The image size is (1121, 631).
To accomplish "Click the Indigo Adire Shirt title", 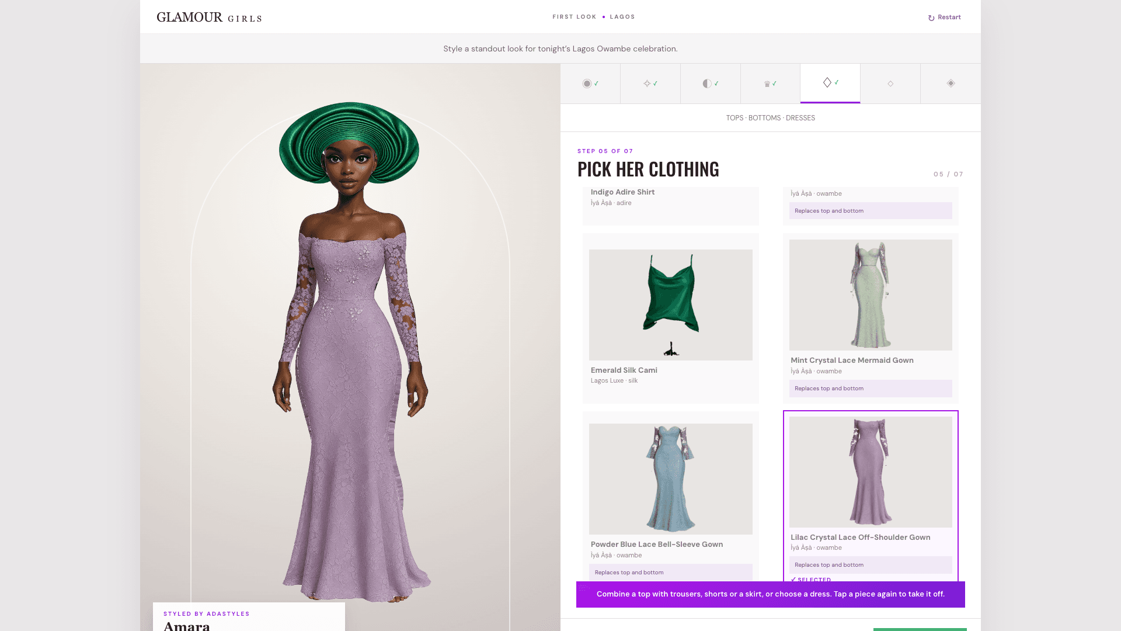I will [622, 192].
